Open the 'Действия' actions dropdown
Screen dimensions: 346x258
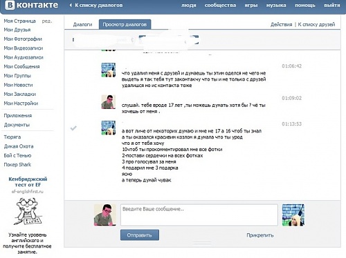(x=281, y=24)
